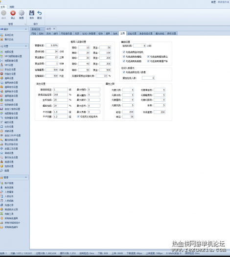This screenshot has width=230, height=257.
Task: Open NPC设置 sidebar item
Action: [9, 65]
